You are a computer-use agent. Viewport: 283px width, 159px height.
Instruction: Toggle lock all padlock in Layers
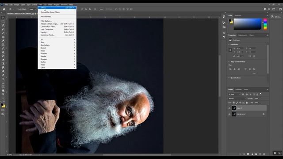pos(247,102)
